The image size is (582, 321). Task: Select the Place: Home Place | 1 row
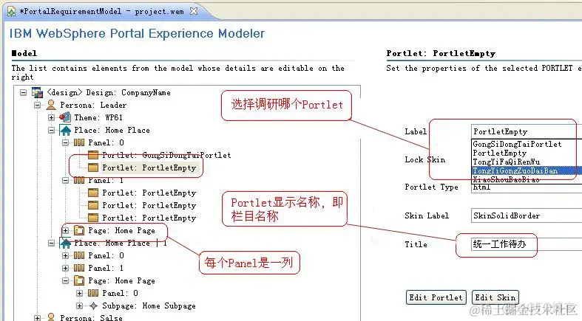point(121,244)
